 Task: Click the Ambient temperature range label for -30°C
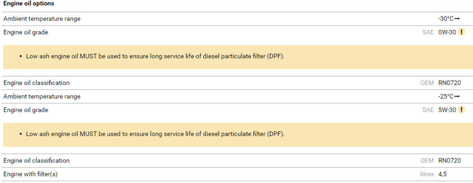point(42,19)
